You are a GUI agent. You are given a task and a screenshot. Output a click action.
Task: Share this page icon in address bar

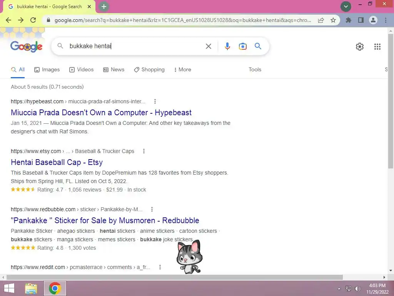click(321, 20)
